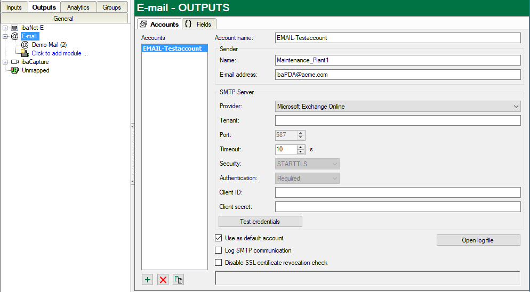The height and width of the screenshot is (292, 530).
Task: Click the red X delete account icon
Action: point(163,280)
